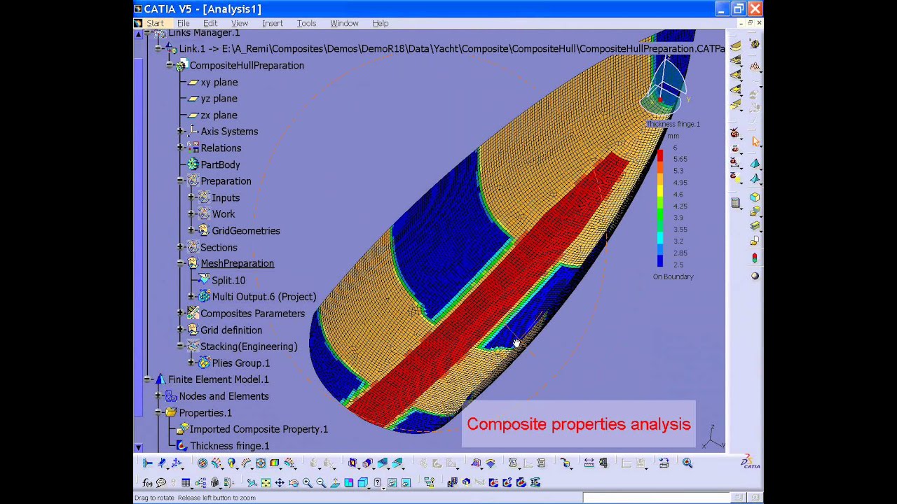Expand the Nodes and Elements node
This screenshot has height=504, width=897.
pyautogui.click(x=159, y=396)
